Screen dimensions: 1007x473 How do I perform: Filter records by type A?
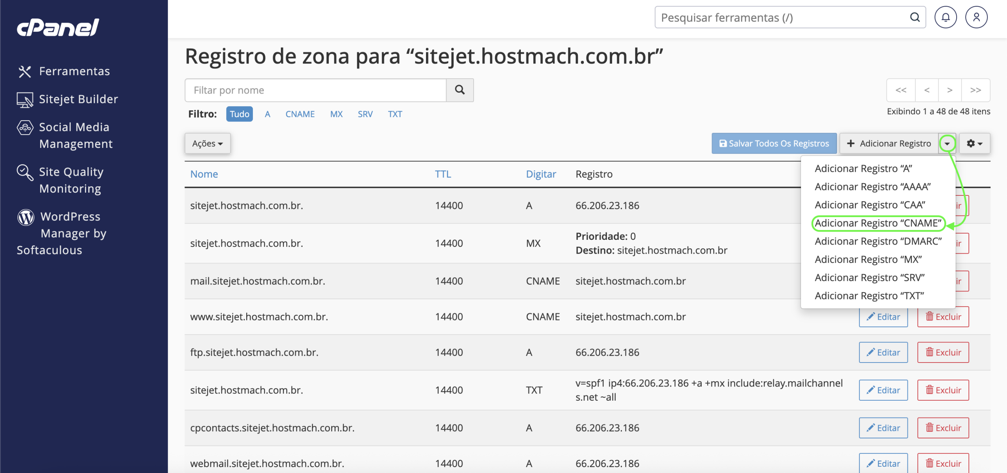[x=267, y=114]
